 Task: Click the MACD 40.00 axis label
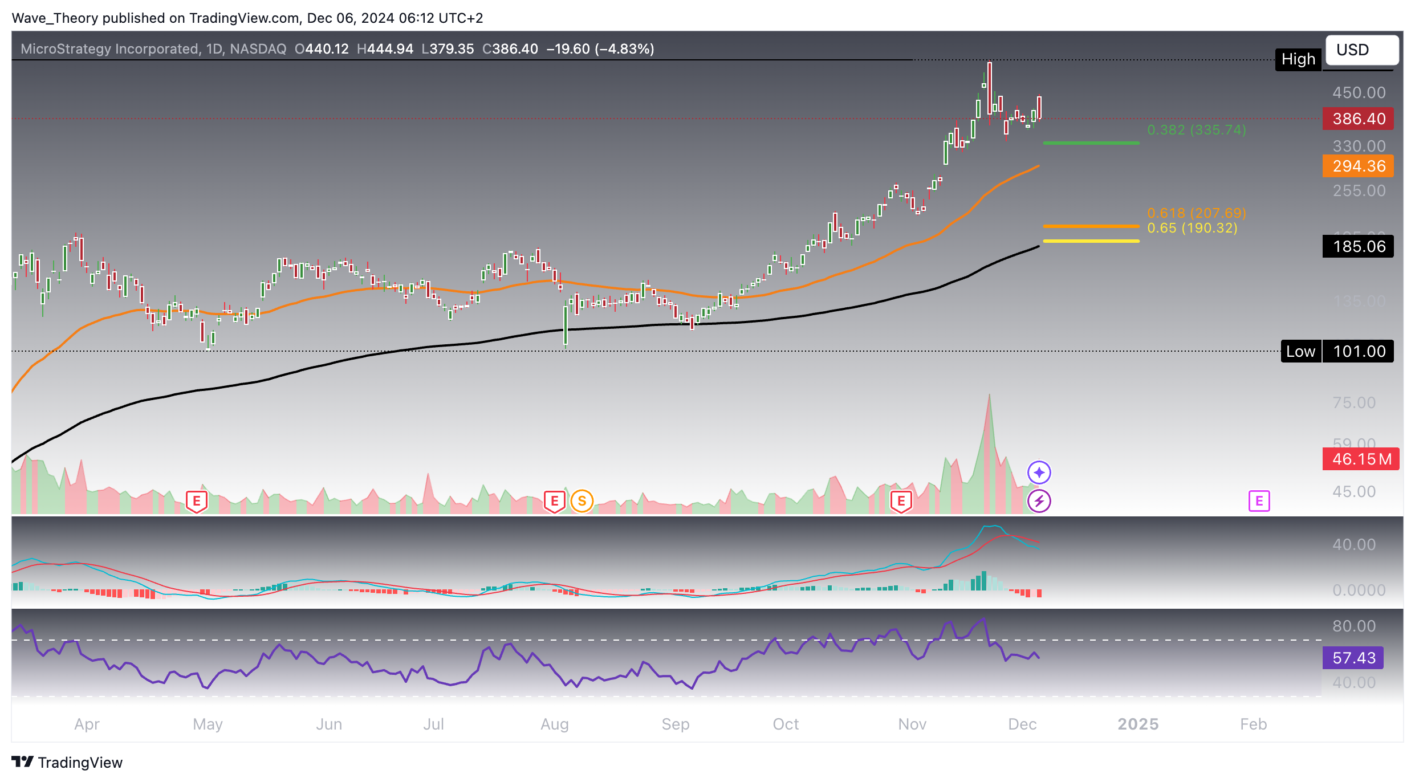tap(1354, 544)
